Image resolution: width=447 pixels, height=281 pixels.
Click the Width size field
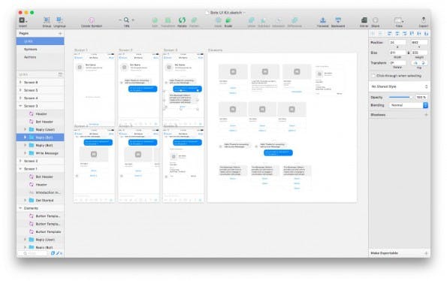click(397, 53)
